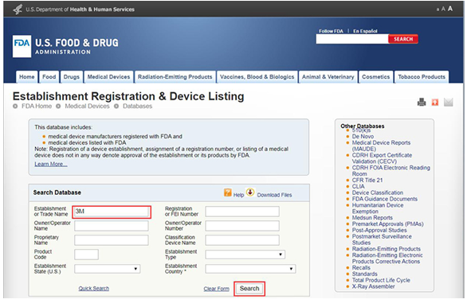Click the HHS eagle logo
The height and width of the screenshot is (307, 471).
coord(18,10)
